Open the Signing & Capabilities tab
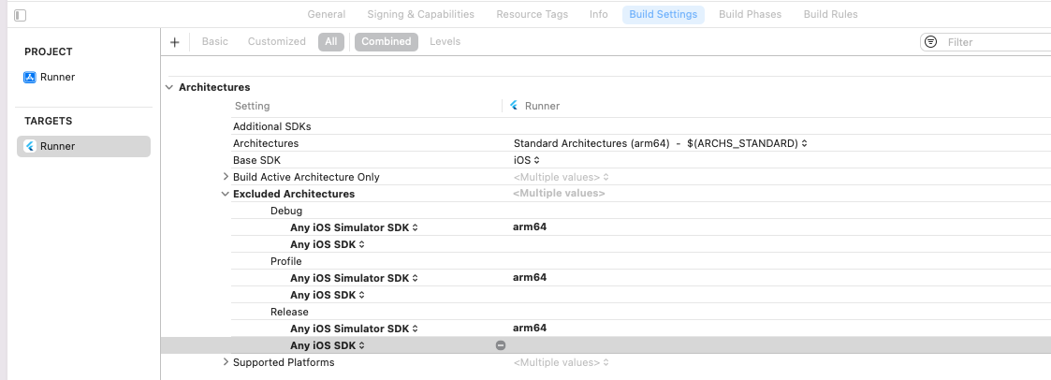 (420, 15)
